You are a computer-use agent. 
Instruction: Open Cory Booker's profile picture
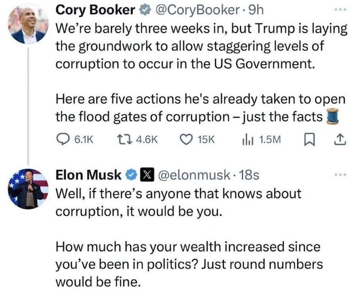28,24
